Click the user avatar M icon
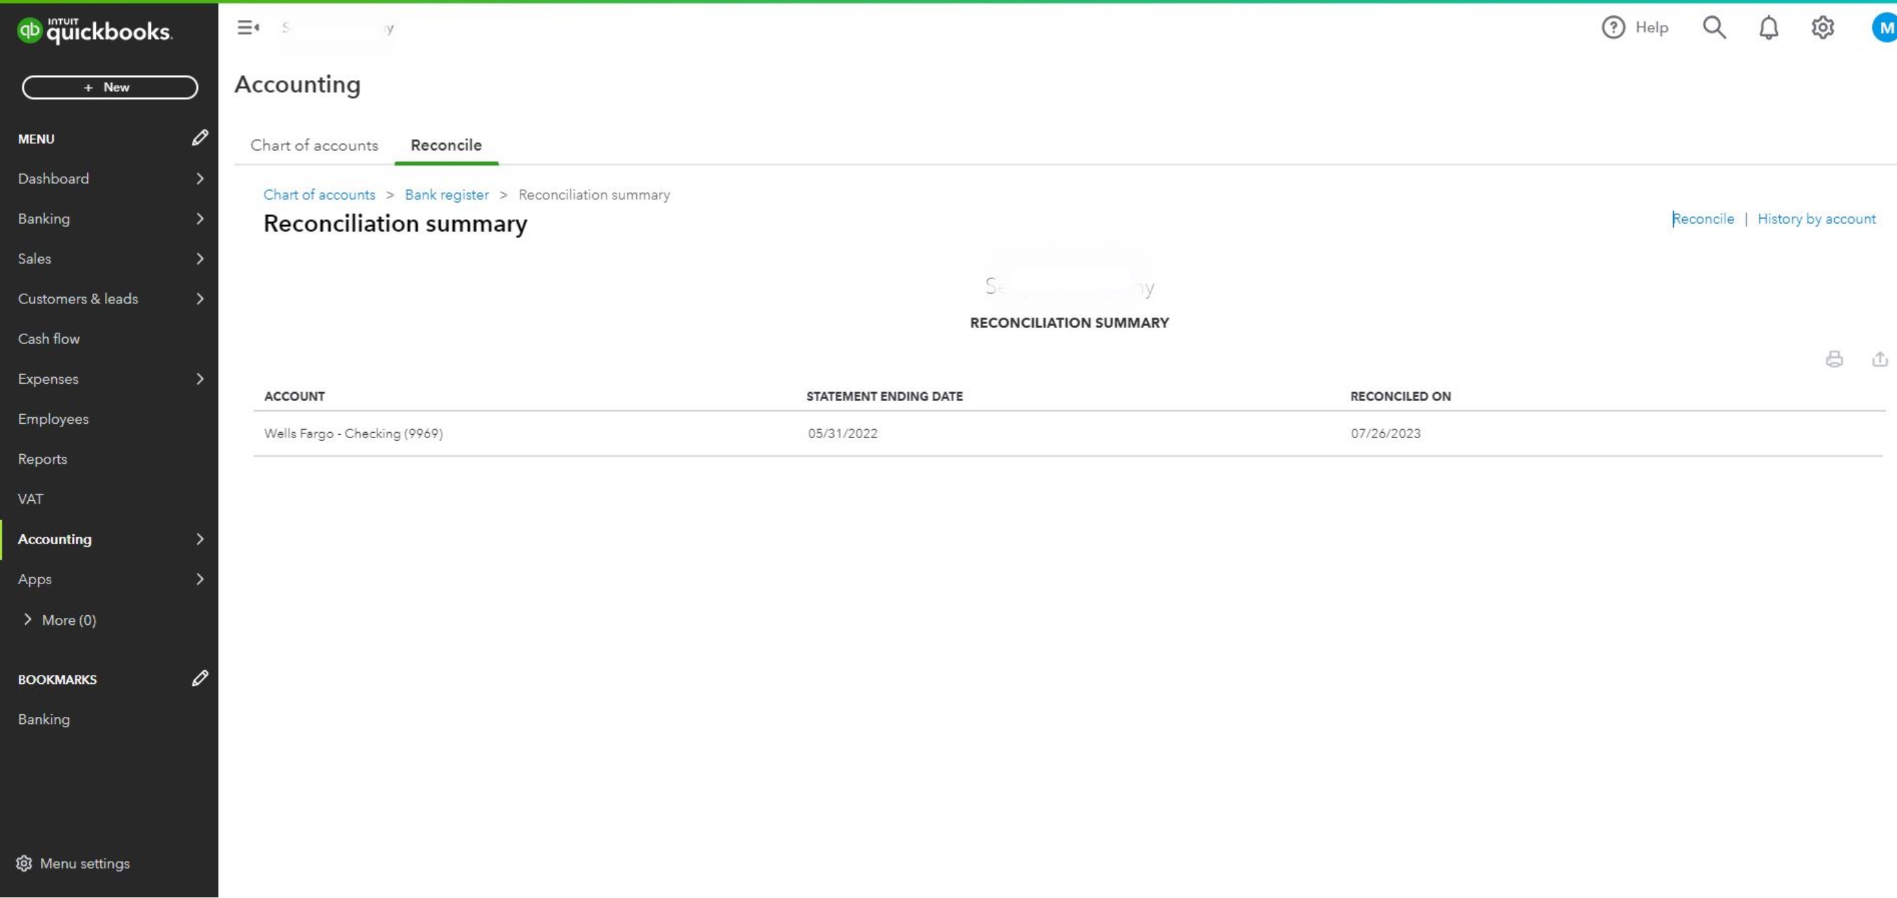Screen dimensions: 1897x898 pos(1885,28)
